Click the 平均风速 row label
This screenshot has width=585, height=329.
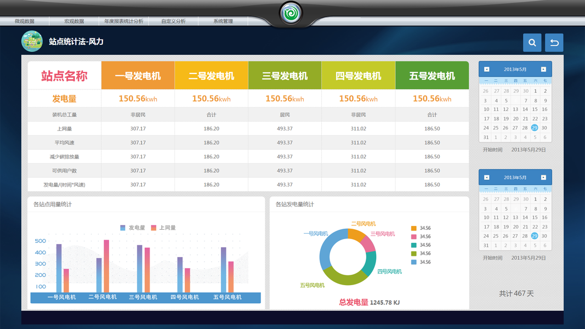(x=64, y=143)
